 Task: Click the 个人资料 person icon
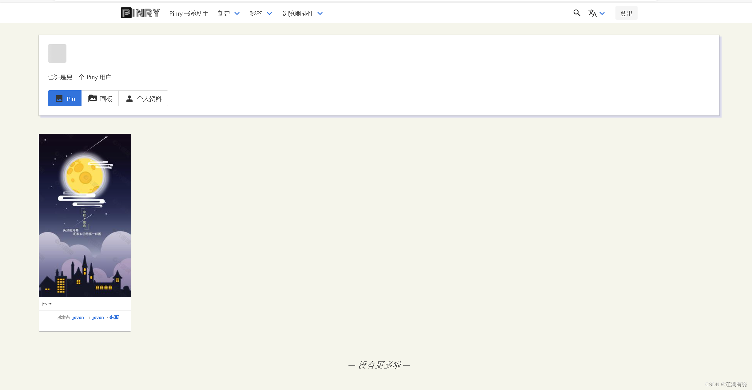coord(129,98)
